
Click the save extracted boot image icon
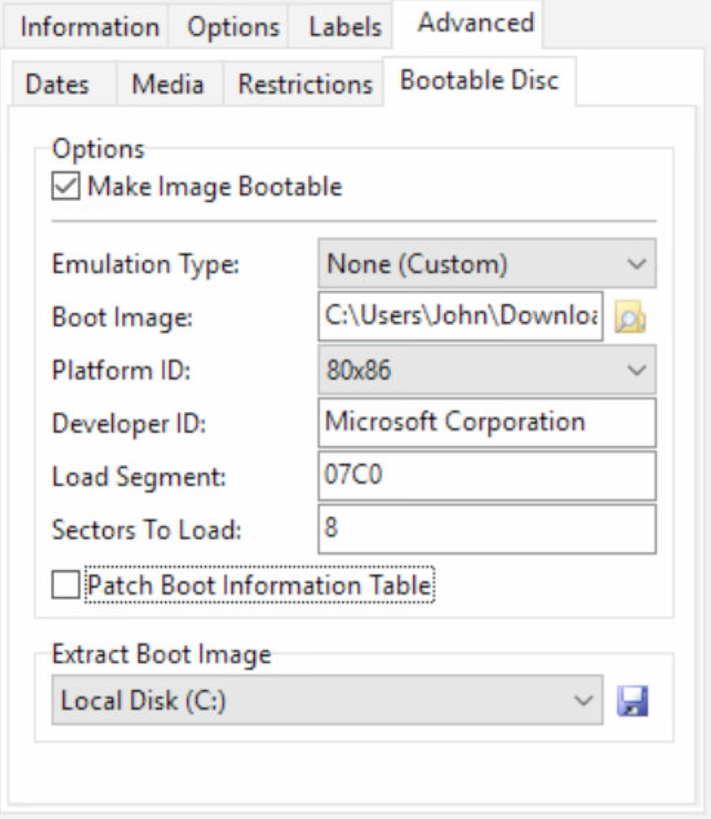(632, 701)
